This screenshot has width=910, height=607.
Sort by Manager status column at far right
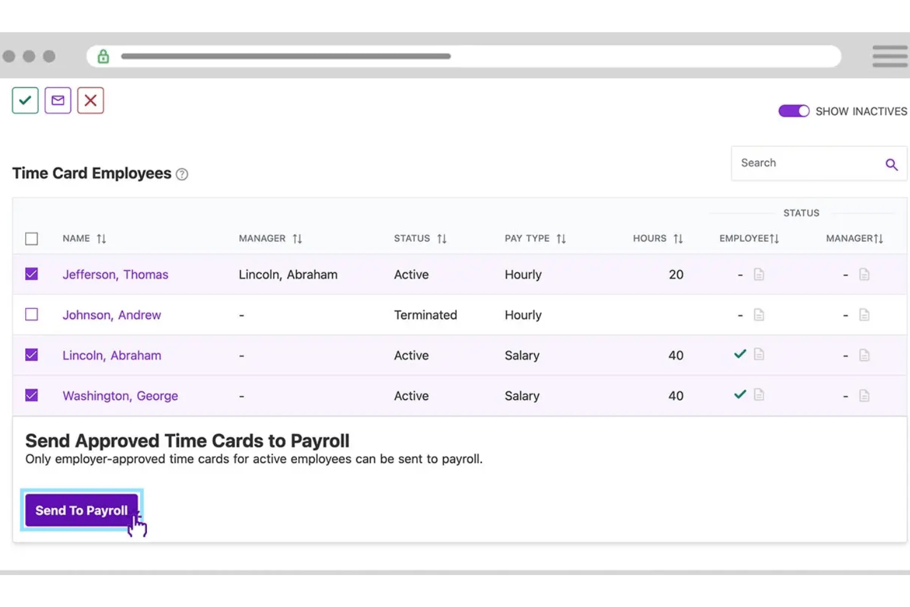click(879, 239)
